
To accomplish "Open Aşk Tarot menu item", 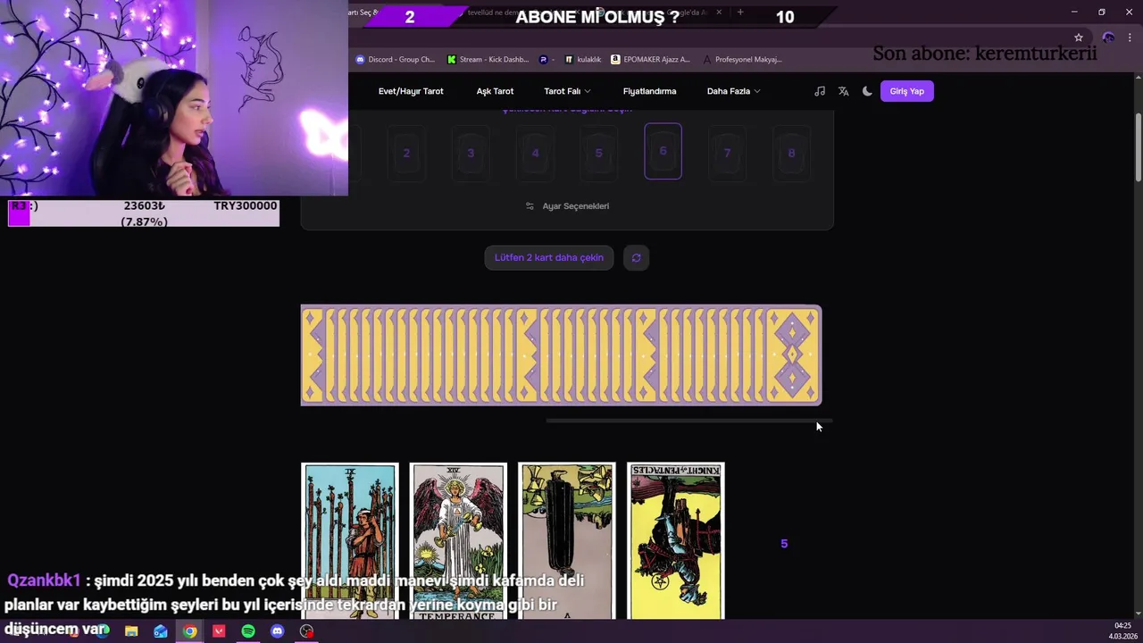I will click(495, 91).
